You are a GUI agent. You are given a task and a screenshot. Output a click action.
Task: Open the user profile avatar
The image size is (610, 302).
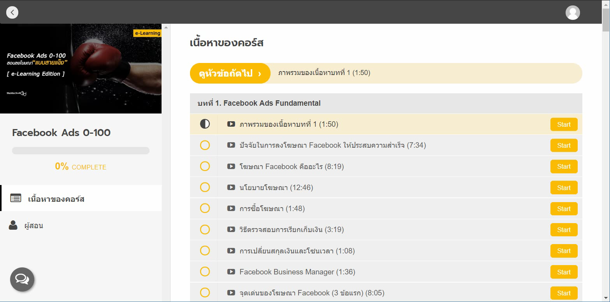point(573,12)
